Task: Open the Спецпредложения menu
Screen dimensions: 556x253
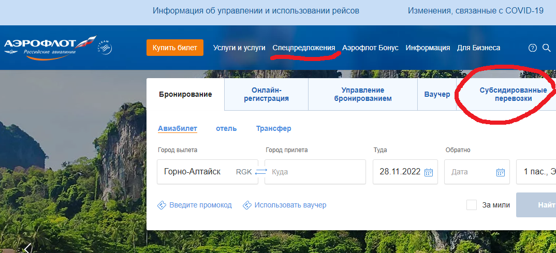Action: 304,48
